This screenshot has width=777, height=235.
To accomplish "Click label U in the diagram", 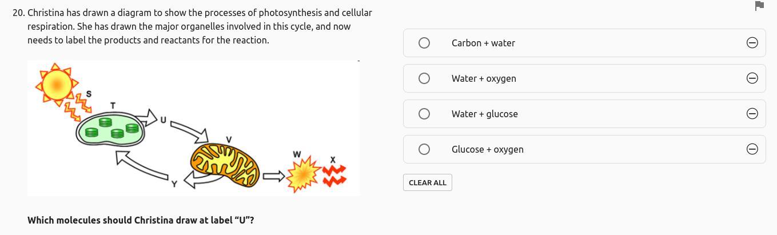I will click(163, 120).
